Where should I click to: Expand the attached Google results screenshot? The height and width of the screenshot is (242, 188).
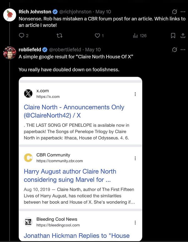80,159
